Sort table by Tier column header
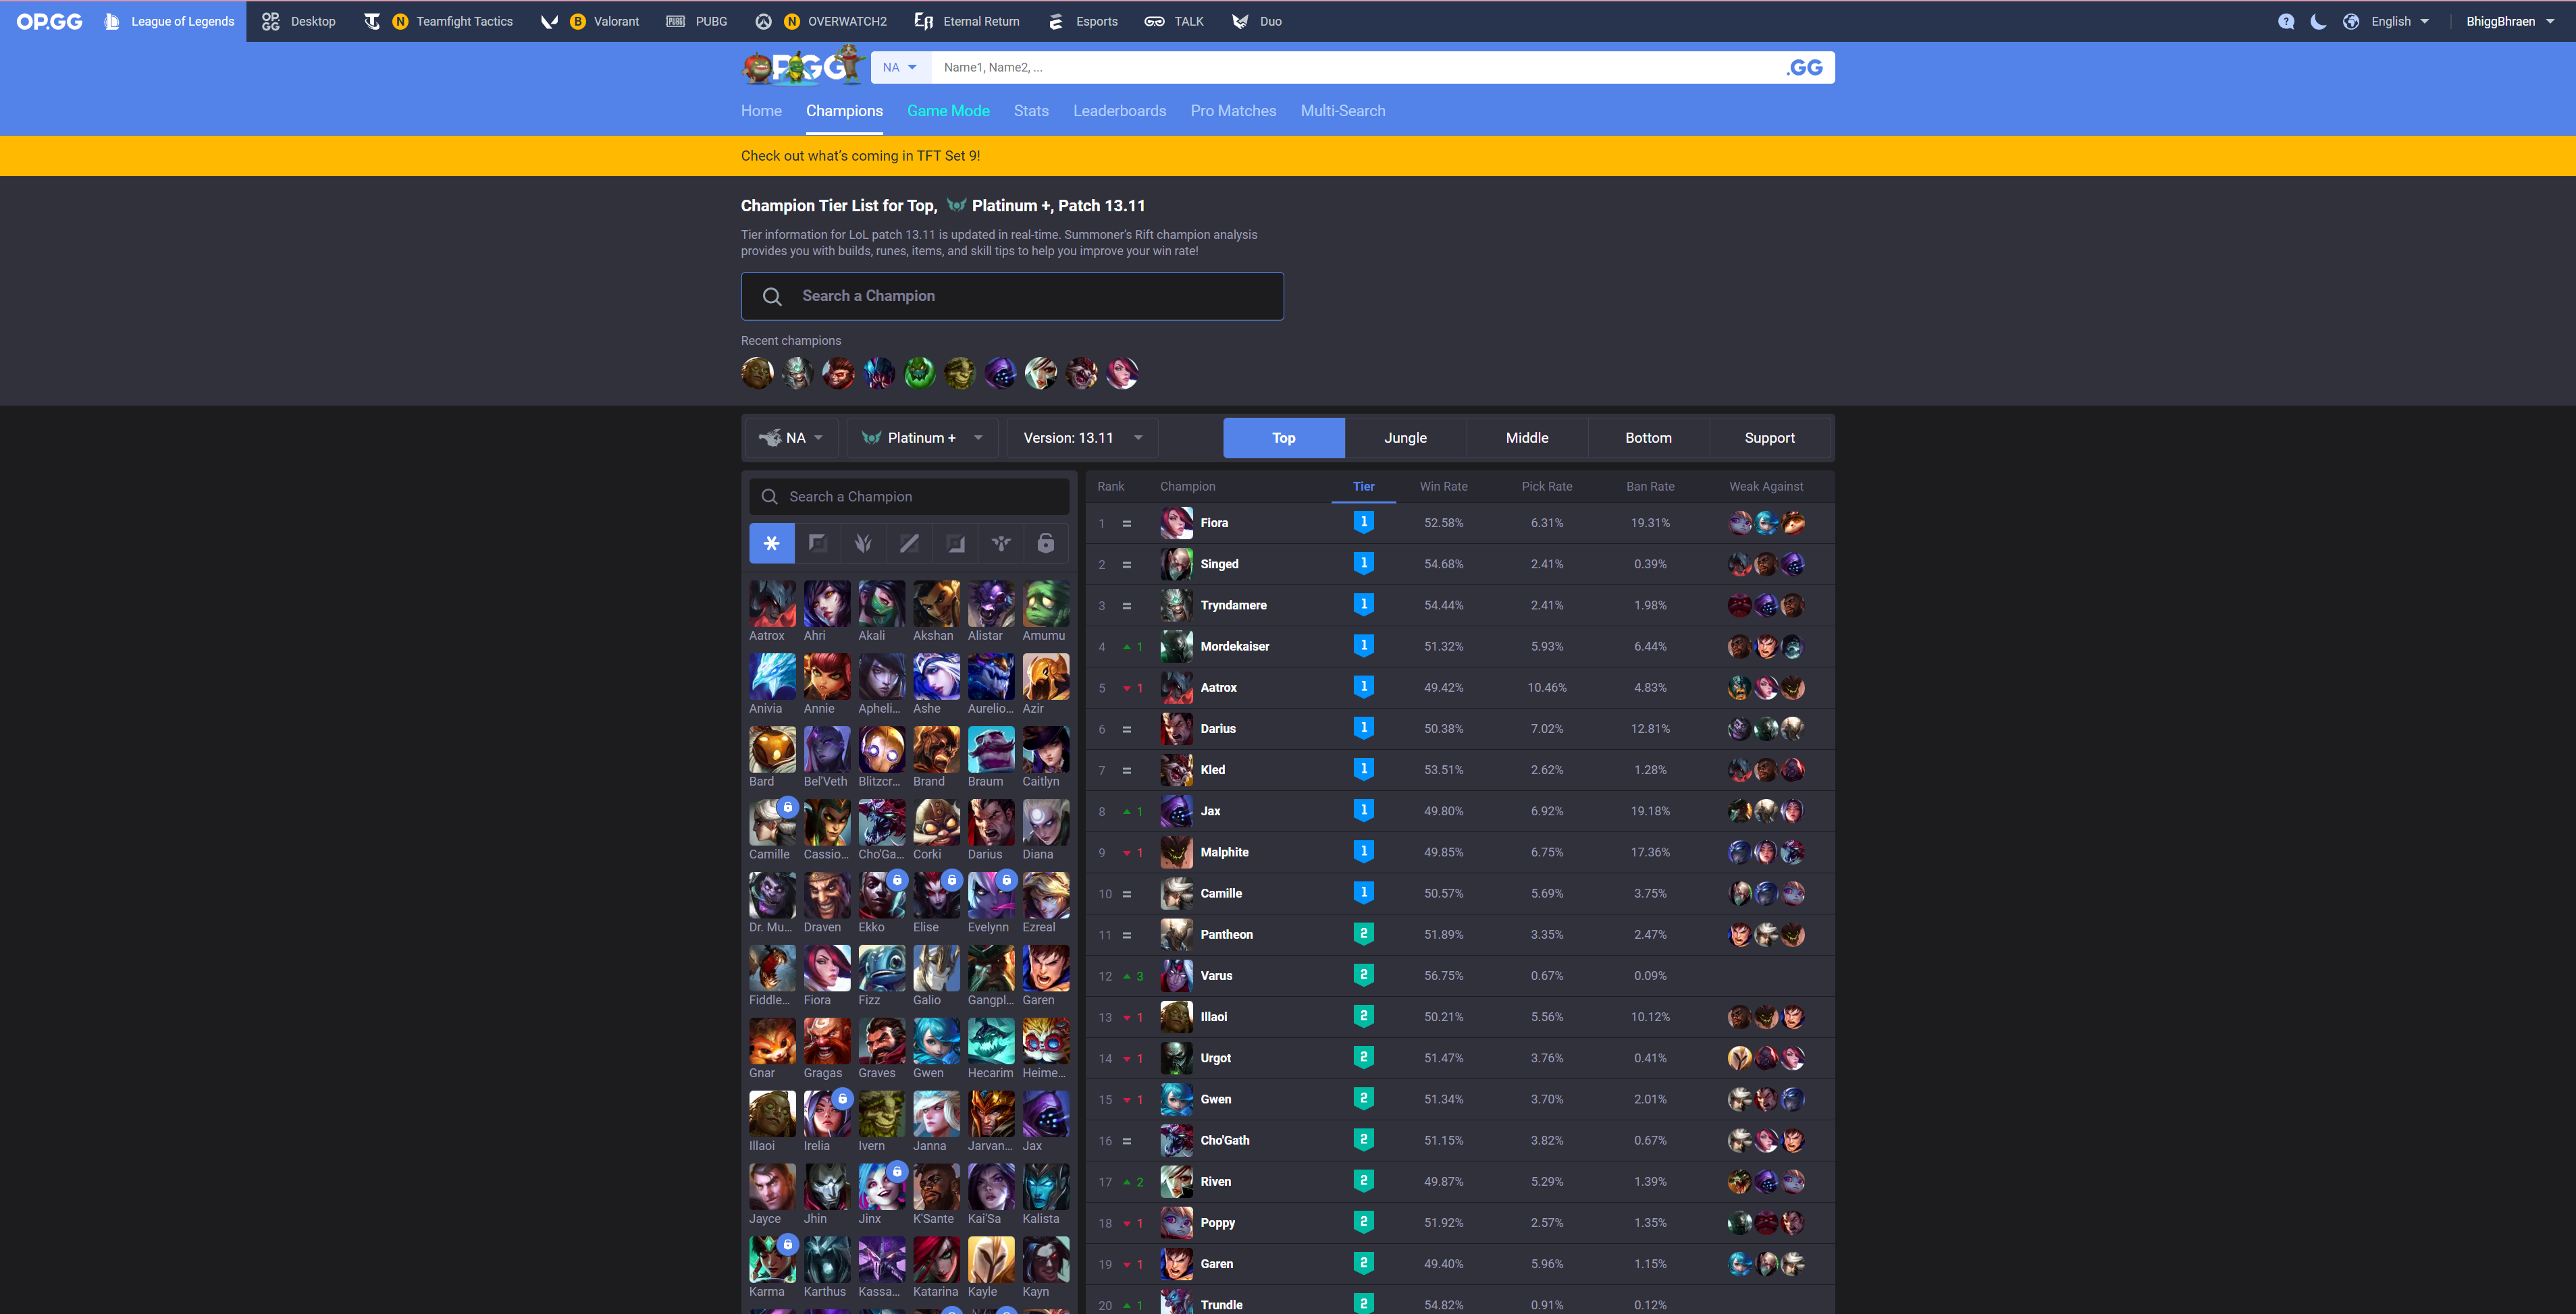 (1363, 487)
